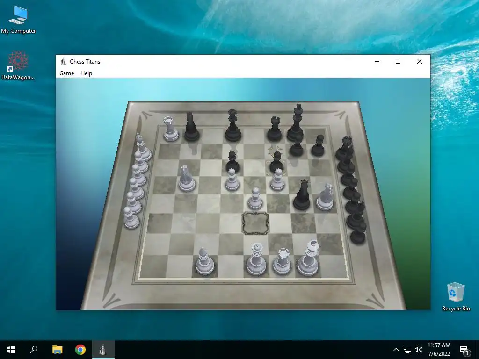Image resolution: width=479 pixels, height=359 pixels.
Task: Click the highlighted black pawn on f6
Action: 276,162
